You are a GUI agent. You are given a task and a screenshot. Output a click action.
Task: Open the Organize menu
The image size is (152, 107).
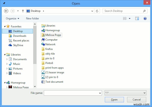point(12,19)
